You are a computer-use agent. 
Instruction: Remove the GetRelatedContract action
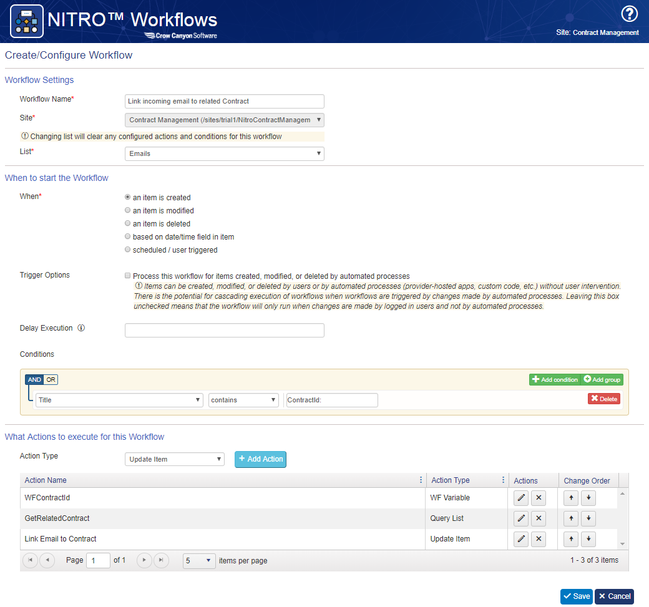539,518
